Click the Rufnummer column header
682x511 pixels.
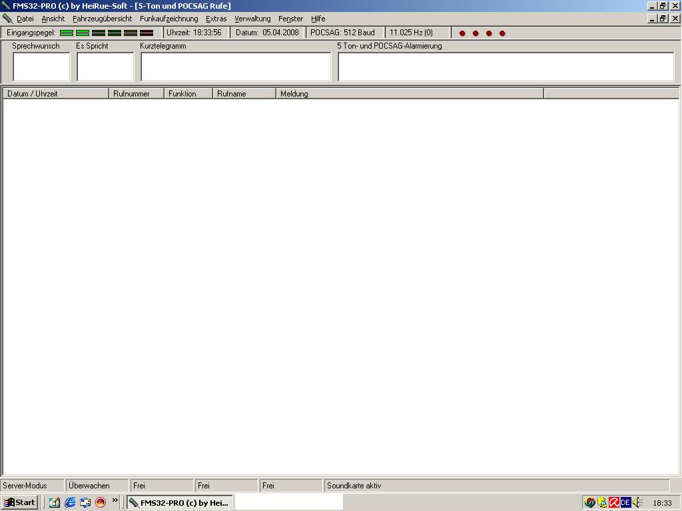tap(136, 94)
